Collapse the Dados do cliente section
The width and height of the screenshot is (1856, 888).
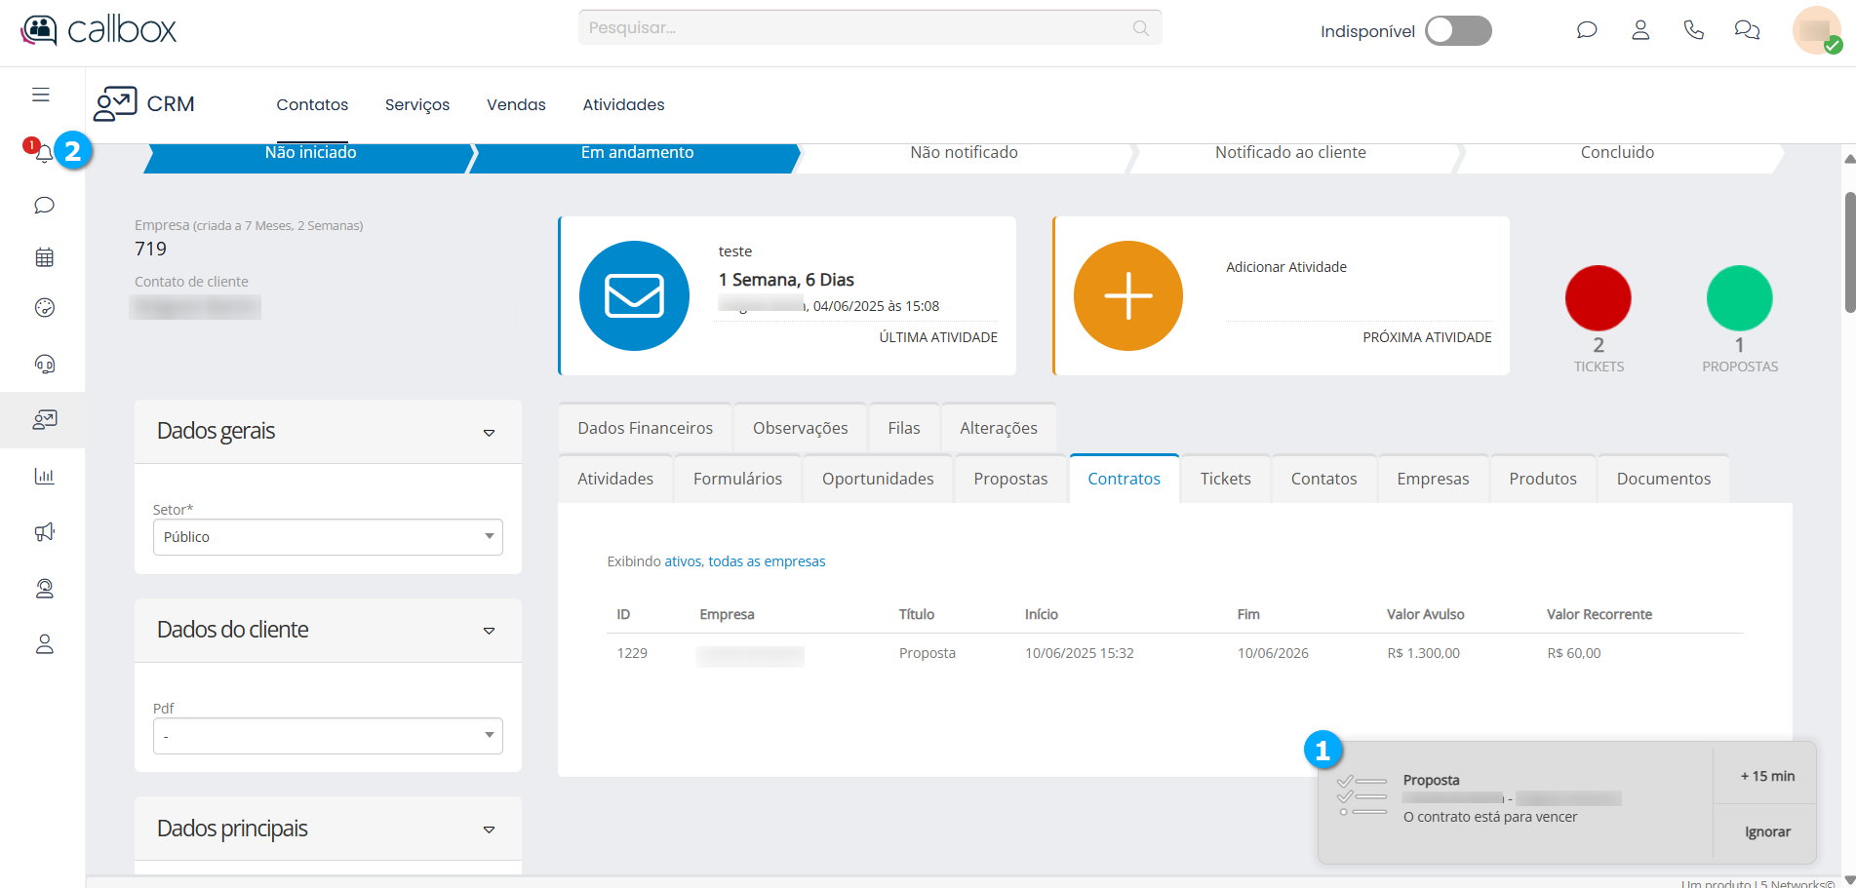[x=489, y=631]
